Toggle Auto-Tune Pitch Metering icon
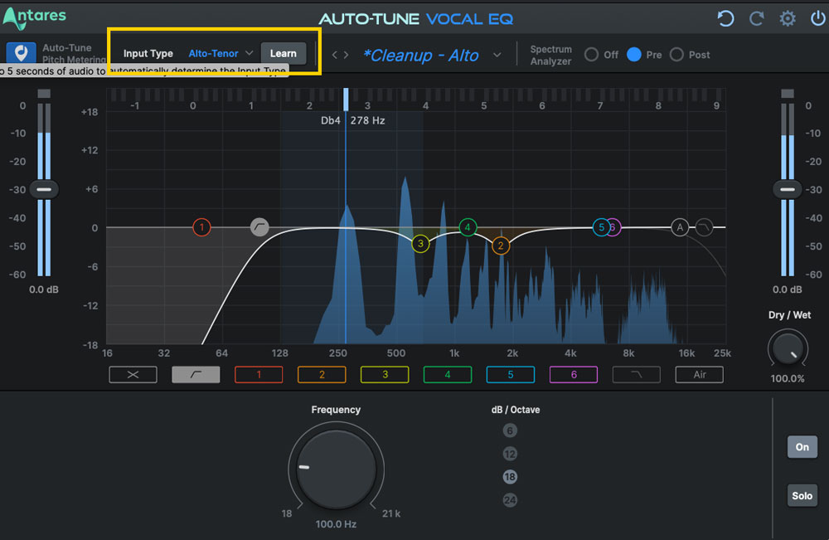829x540 pixels. (x=22, y=53)
